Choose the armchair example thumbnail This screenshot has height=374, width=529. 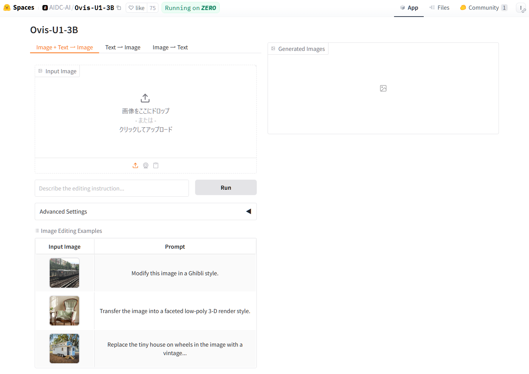[64, 311]
